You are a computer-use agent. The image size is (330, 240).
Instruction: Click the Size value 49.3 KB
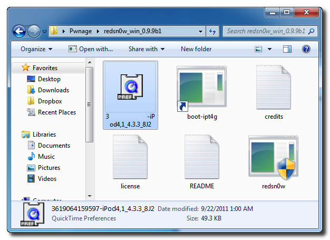click(x=211, y=218)
